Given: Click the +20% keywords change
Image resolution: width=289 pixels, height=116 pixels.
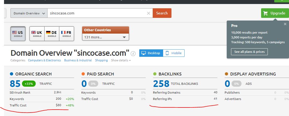Looking at the screenshot, I should click(x=70, y=99).
